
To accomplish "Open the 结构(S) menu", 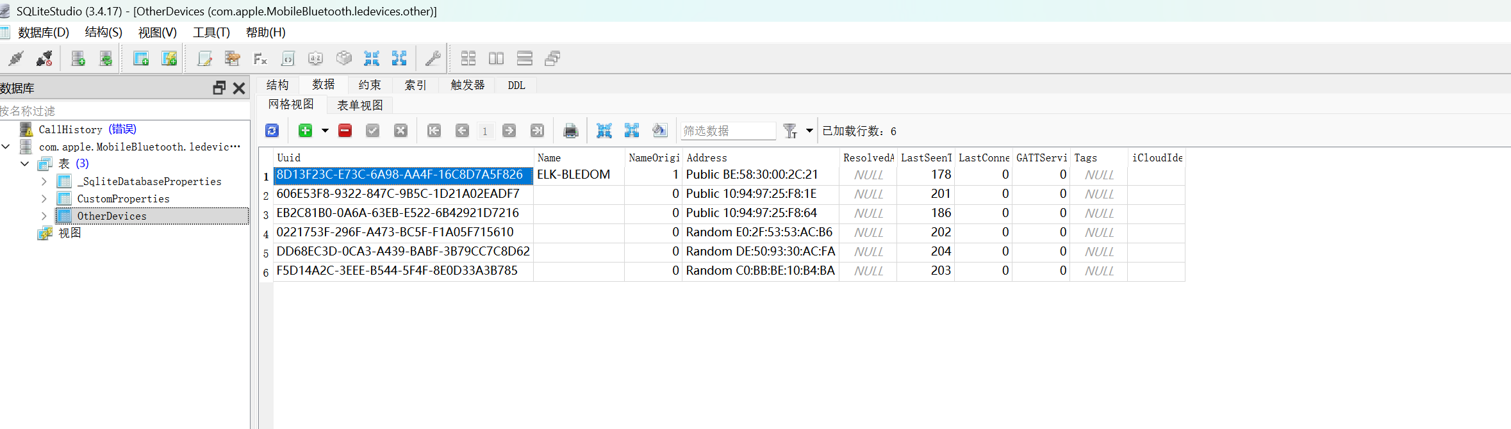I will (x=103, y=32).
